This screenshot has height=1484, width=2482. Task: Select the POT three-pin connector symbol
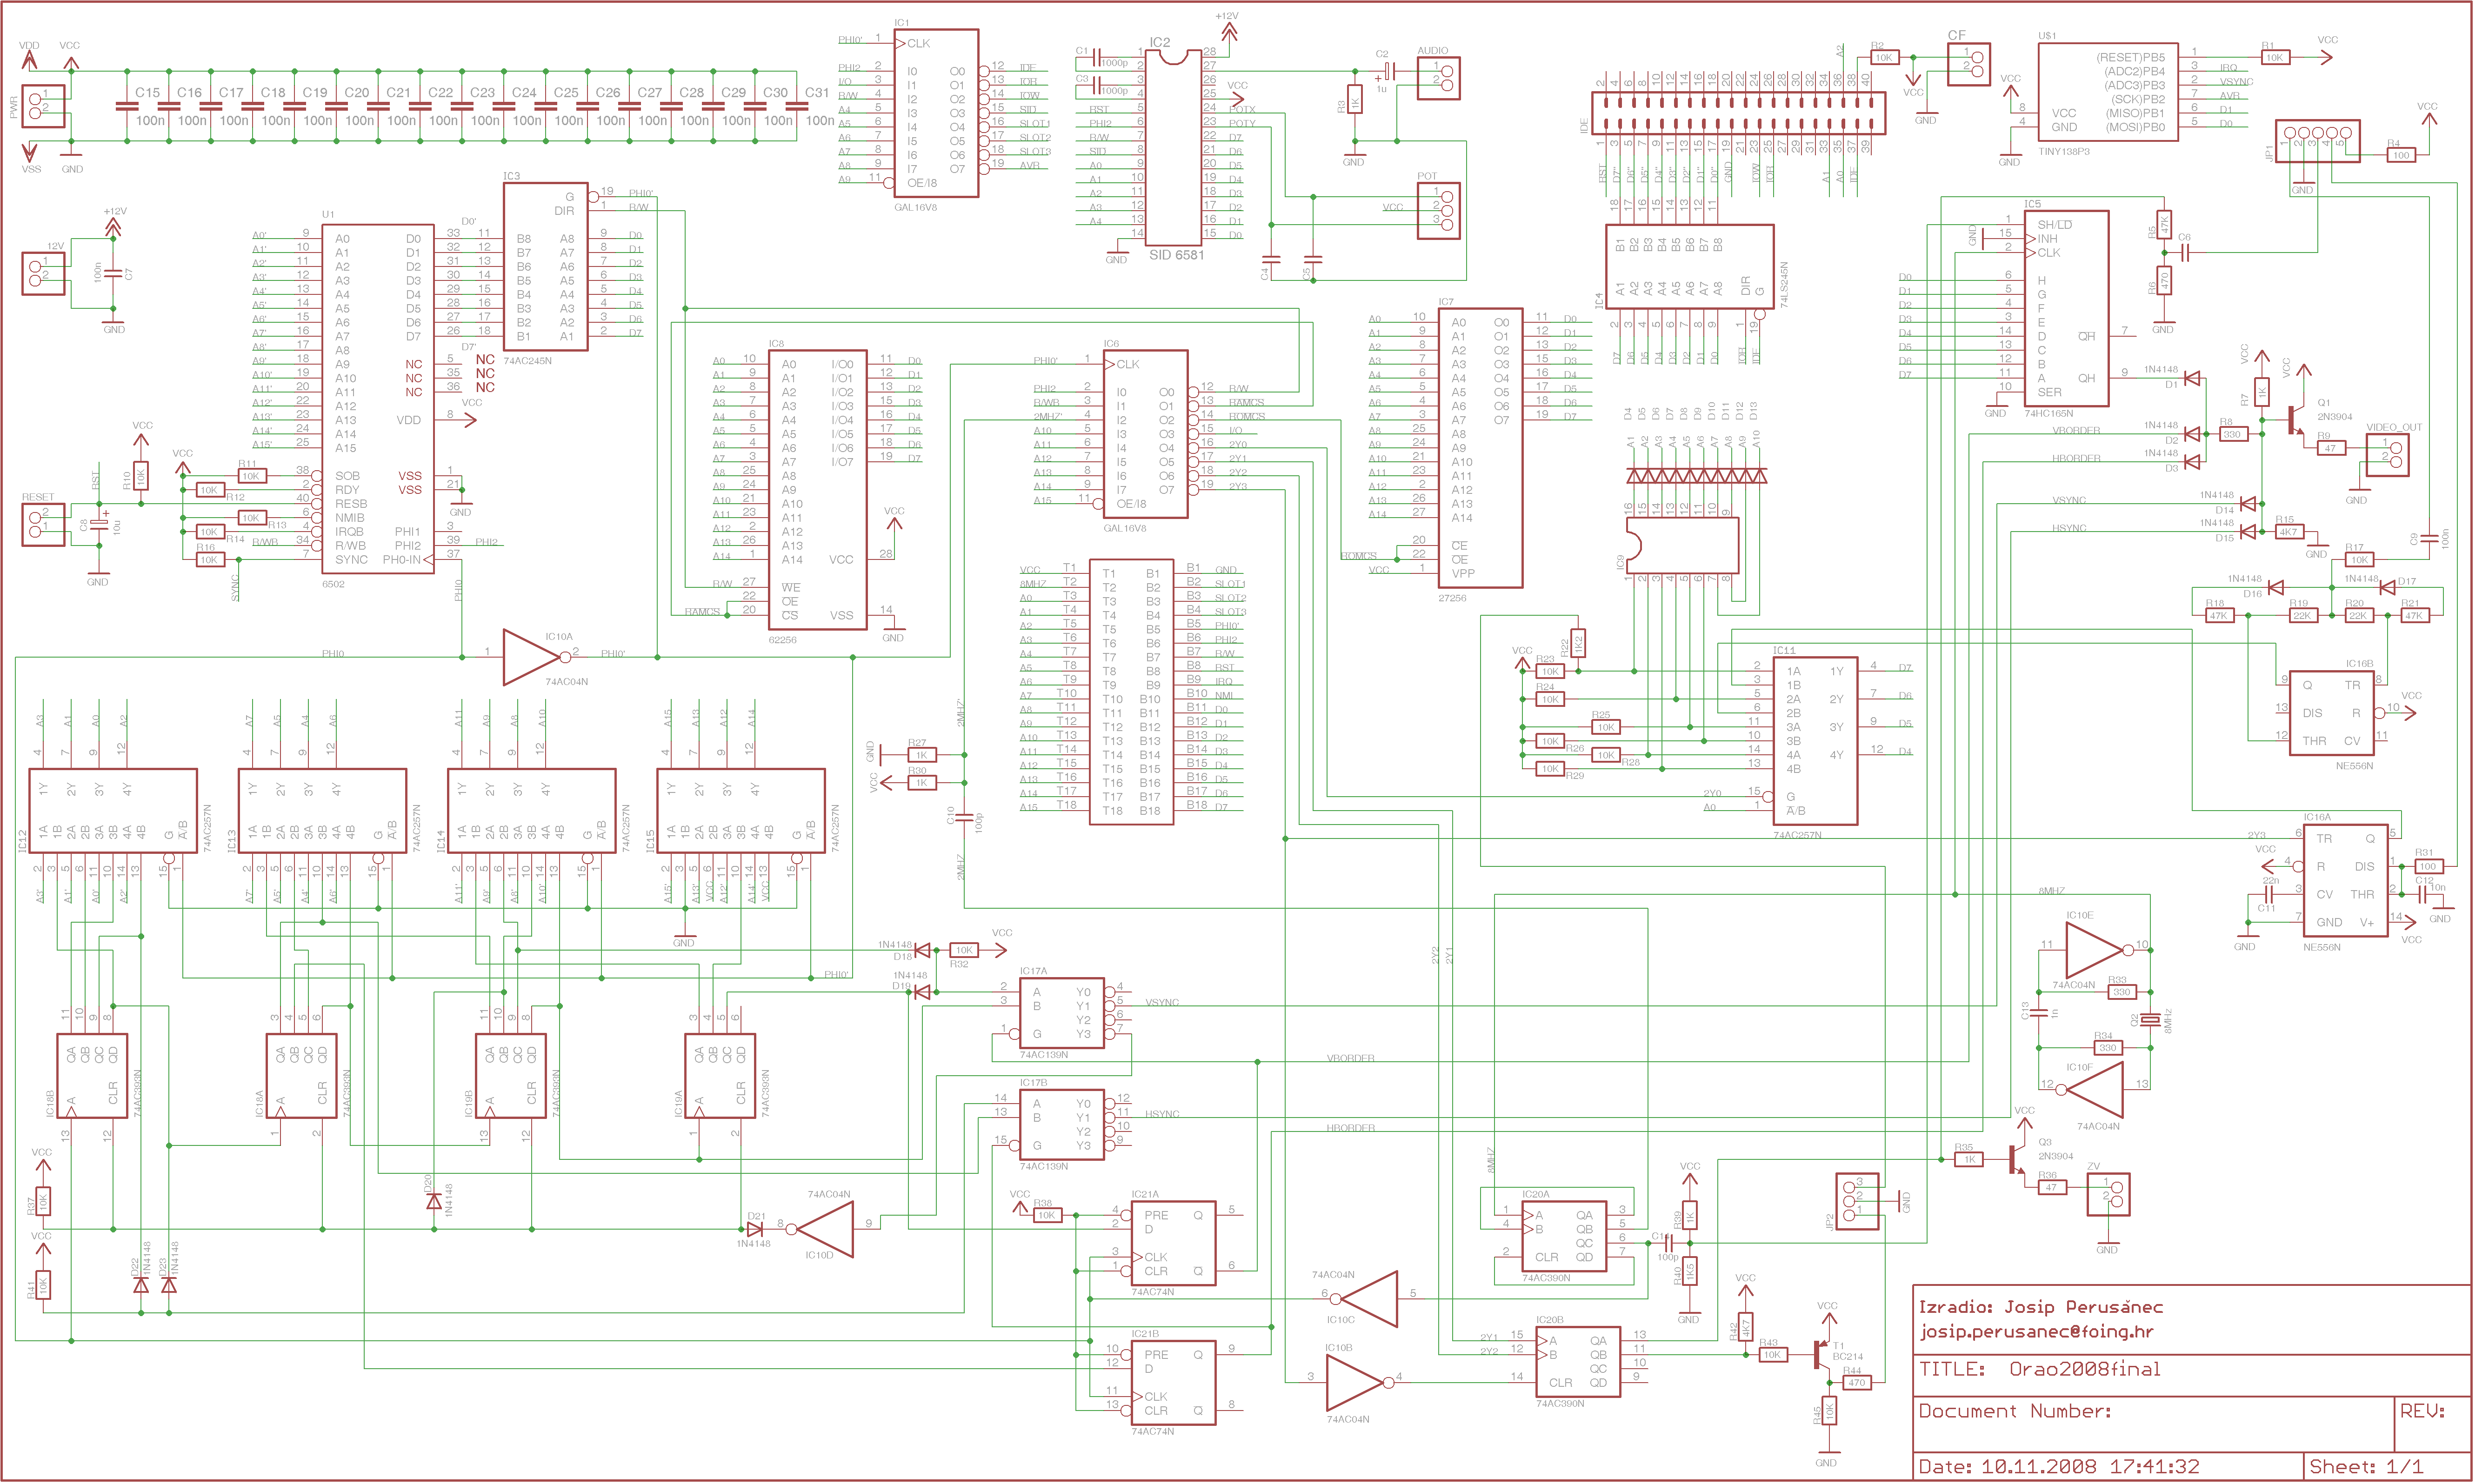pos(1438,210)
